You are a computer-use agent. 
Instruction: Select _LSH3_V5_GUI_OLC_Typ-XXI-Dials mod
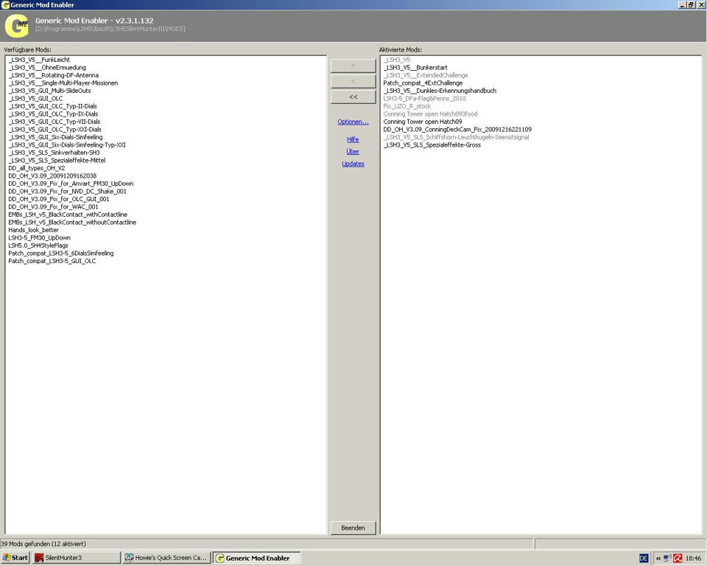pos(55,129)
